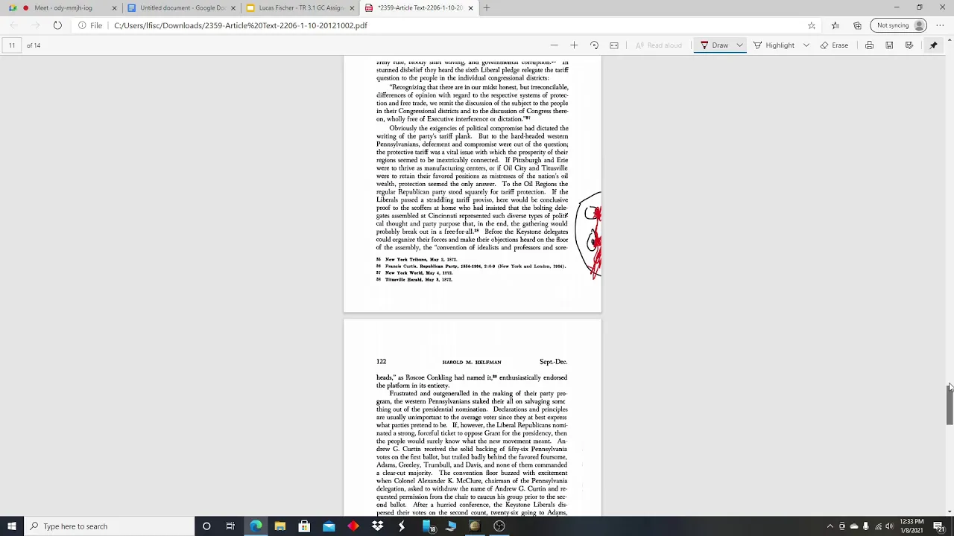Open Microsoft Store from taskbar
This screenshot has height=536, width=954.
pyautogui.click(x=304, y=526)
